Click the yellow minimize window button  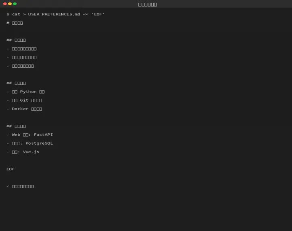[x=10, y=4]
